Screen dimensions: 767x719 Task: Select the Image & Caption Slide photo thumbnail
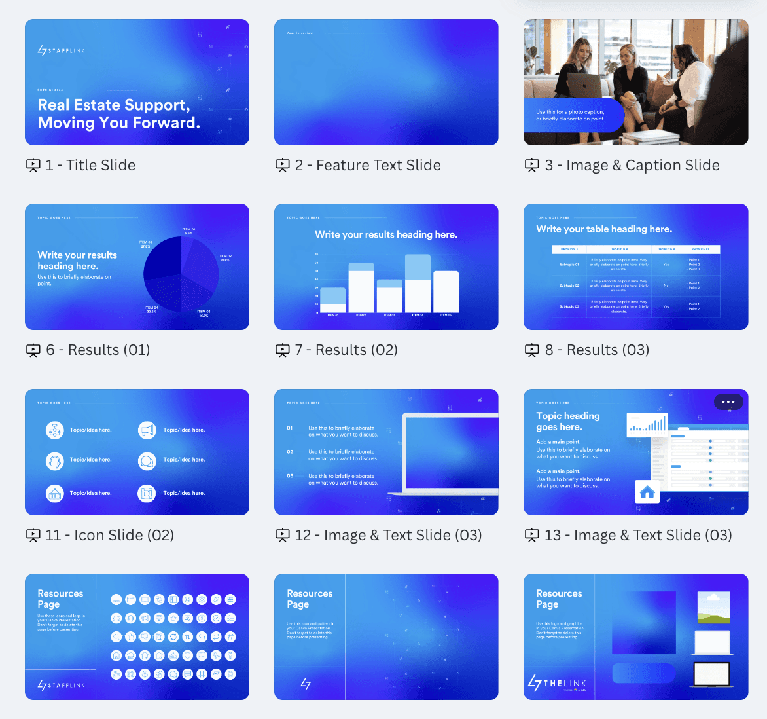(636, 83)
